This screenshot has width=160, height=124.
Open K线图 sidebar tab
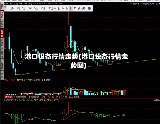(x=2, y=33)
